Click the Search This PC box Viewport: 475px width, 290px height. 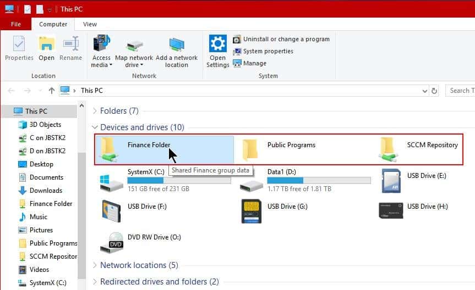[460, 91]
